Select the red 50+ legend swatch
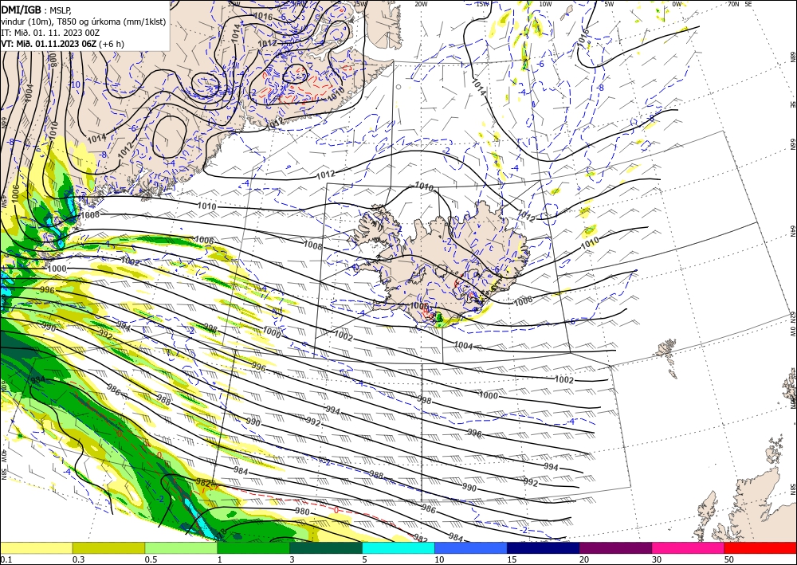 [x=760, y=547]
